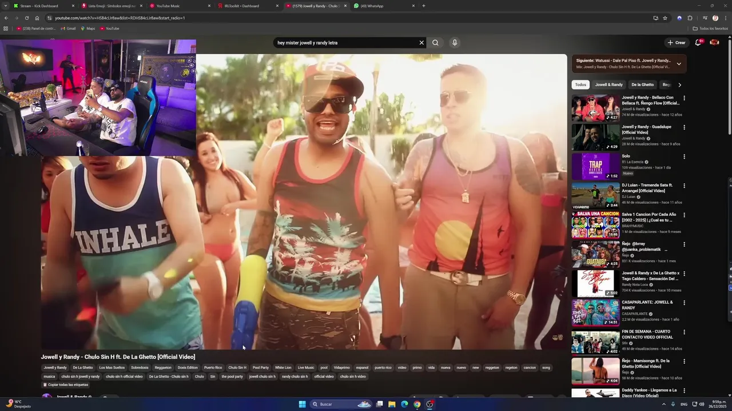Click the Los Mas Sueltos tag
732x411 pixels.
click(x=112, y=368)
